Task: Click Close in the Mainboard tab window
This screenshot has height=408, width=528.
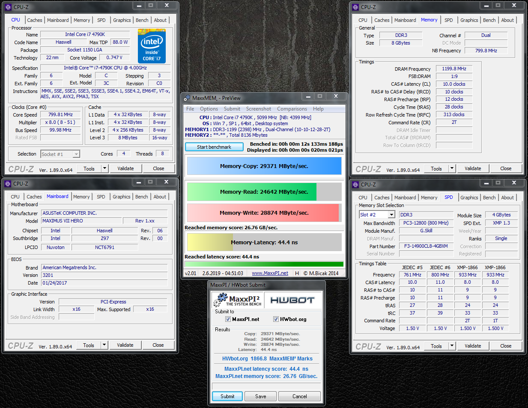Action: click(x=158, y=345)
